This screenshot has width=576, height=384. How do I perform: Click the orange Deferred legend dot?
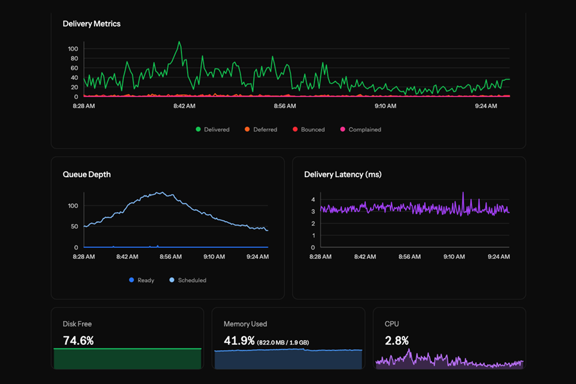click(247, 130)
